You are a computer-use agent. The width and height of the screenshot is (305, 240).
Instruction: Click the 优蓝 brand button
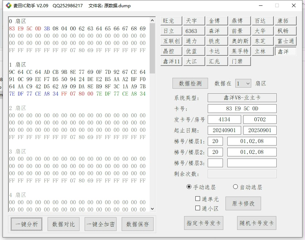[x=194, y=51]
